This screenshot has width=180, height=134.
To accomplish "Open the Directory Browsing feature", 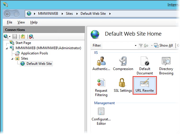I will click(x=166, y=66).
